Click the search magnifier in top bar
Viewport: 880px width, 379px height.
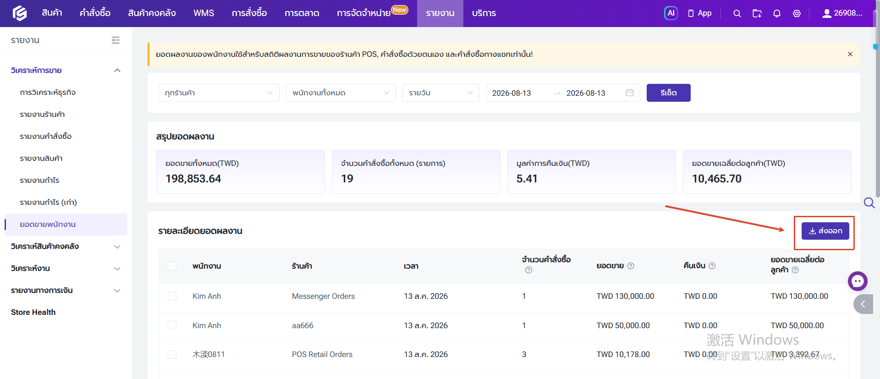737,13
